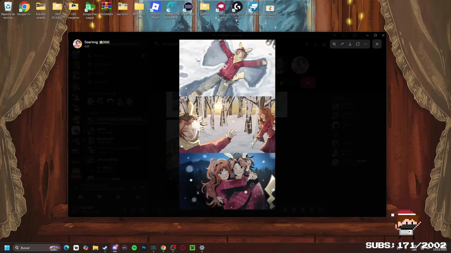Open Stream Deck from taskbar

tap(124, 248)
